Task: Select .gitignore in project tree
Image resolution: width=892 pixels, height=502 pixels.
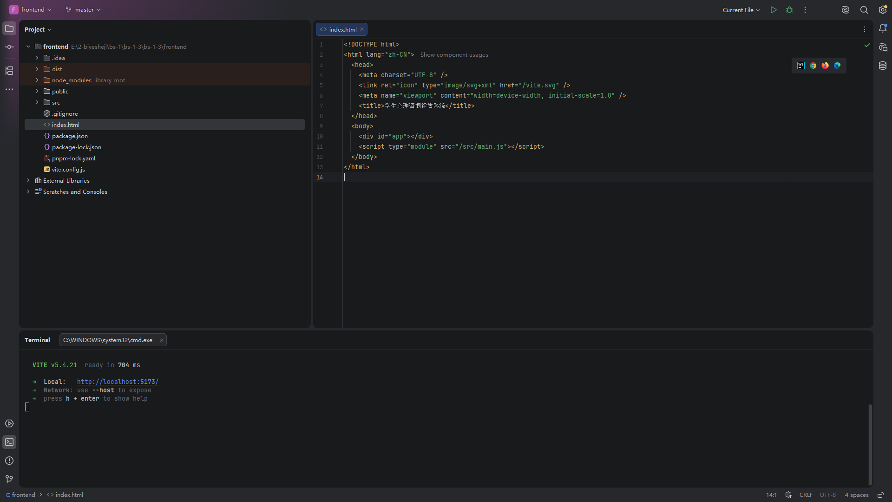Action: pos(164,113)
